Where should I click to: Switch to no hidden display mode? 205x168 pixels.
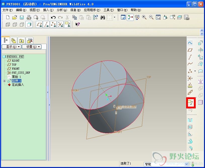point(22,24)
